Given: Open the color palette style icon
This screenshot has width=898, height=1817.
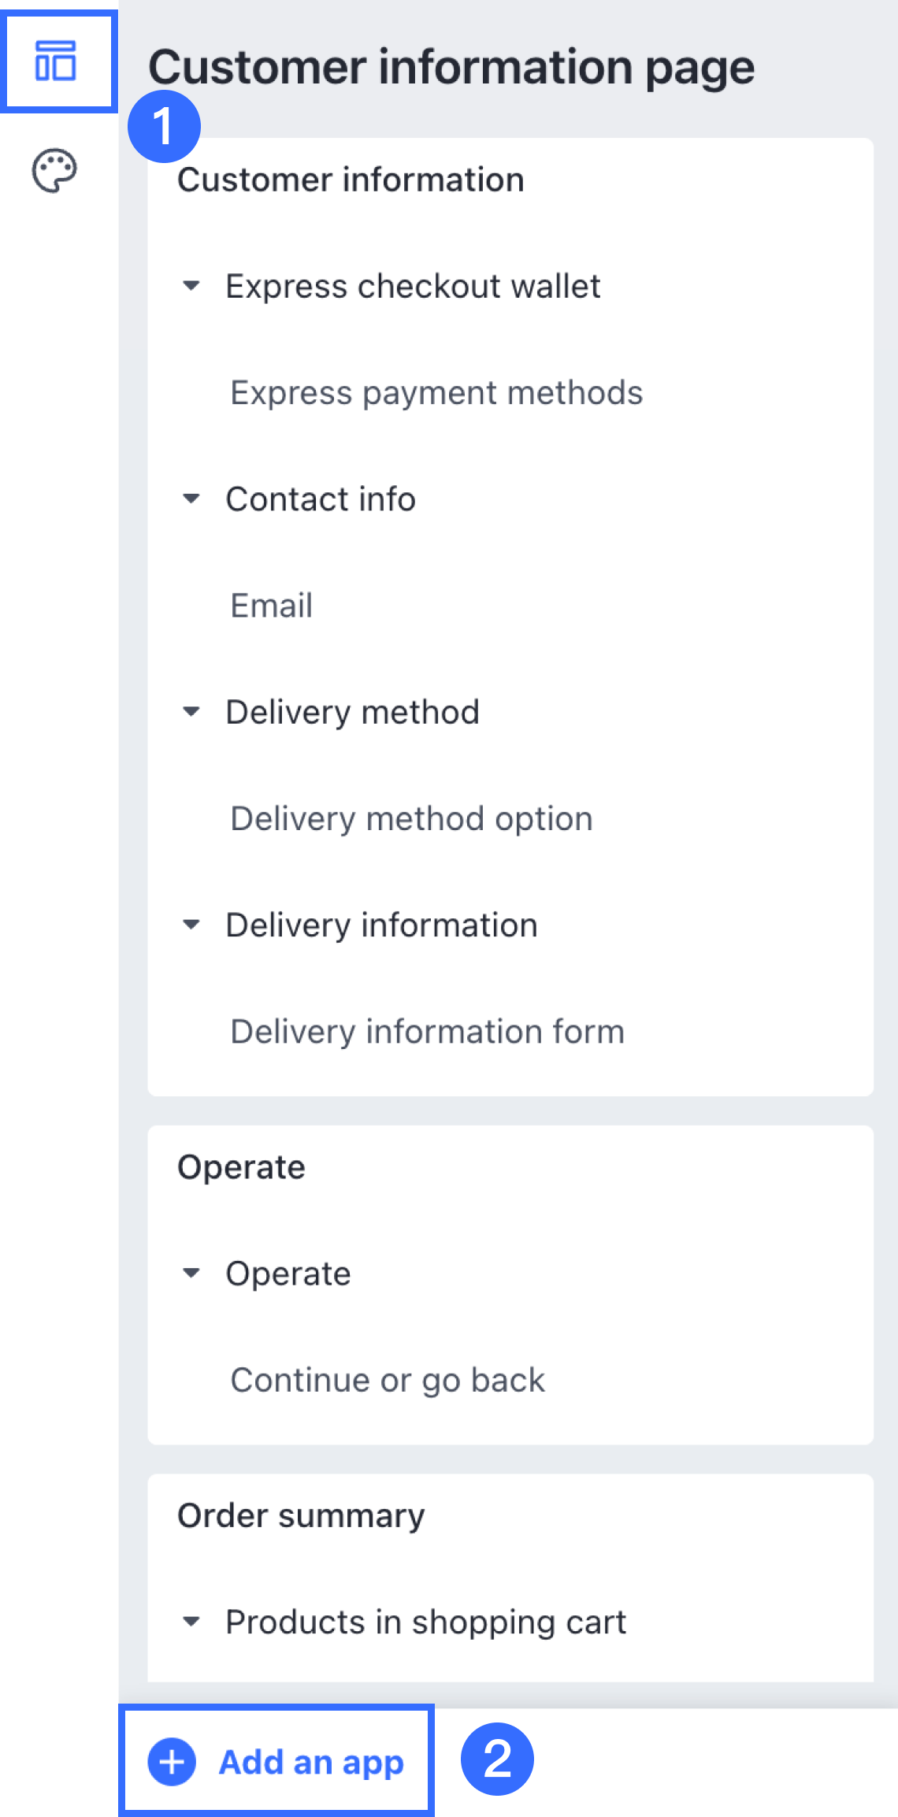Looking at the screenshot, I should 54,169.
